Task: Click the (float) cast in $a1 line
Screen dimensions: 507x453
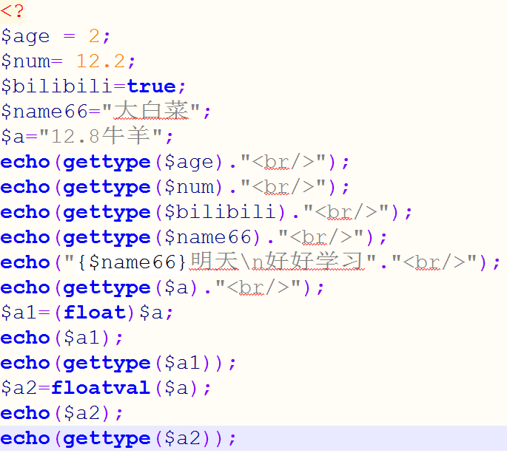Action: 95,313
